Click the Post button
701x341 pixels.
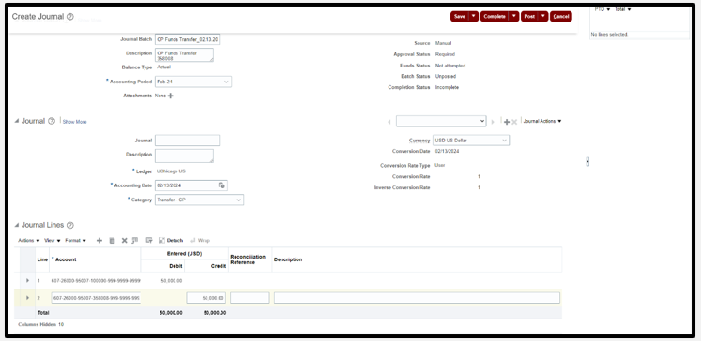coord(530,17)
